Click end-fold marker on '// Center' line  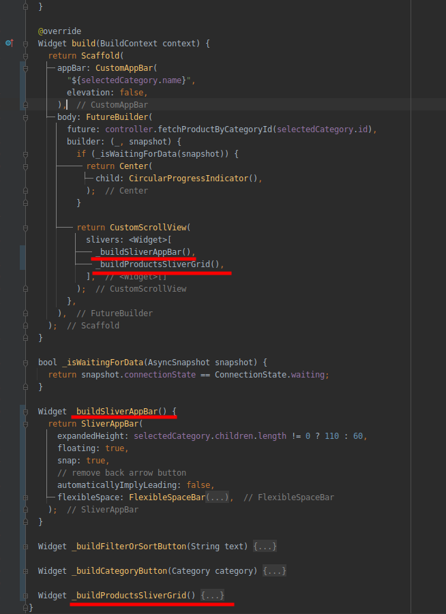click(25, 191)
